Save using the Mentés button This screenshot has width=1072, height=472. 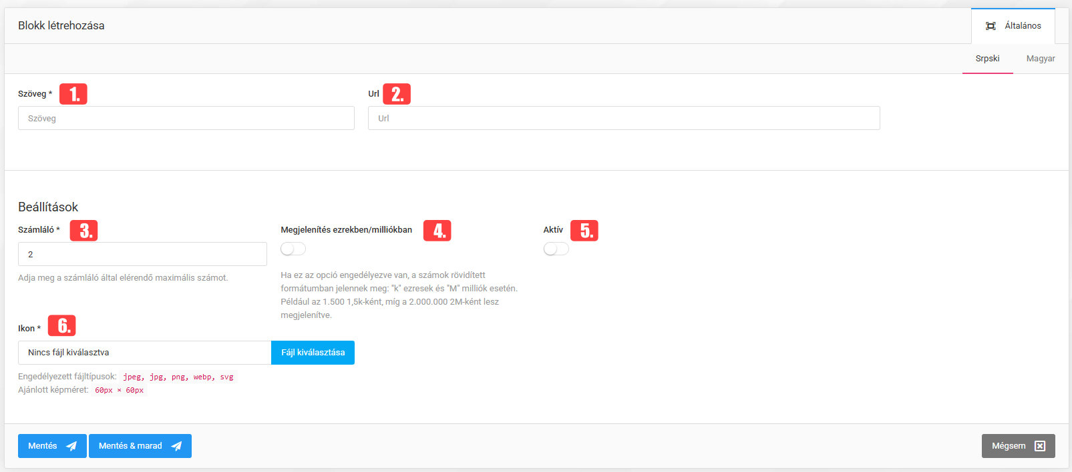point(52,446)
